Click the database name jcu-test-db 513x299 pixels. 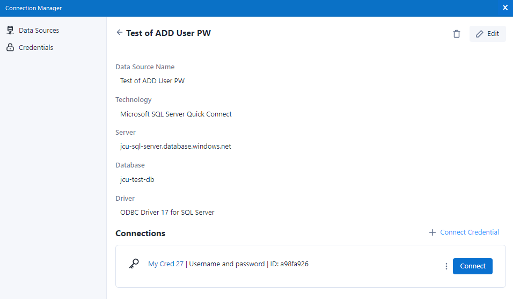coord(137,179)
